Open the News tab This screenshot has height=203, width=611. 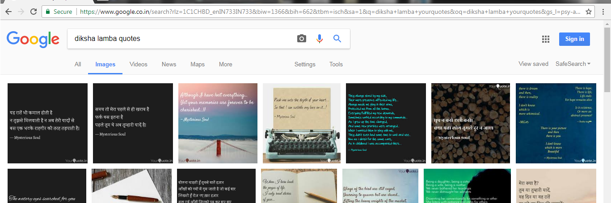tap(169, 64)
